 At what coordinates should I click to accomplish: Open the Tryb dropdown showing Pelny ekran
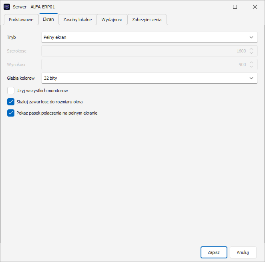point(149,37)
